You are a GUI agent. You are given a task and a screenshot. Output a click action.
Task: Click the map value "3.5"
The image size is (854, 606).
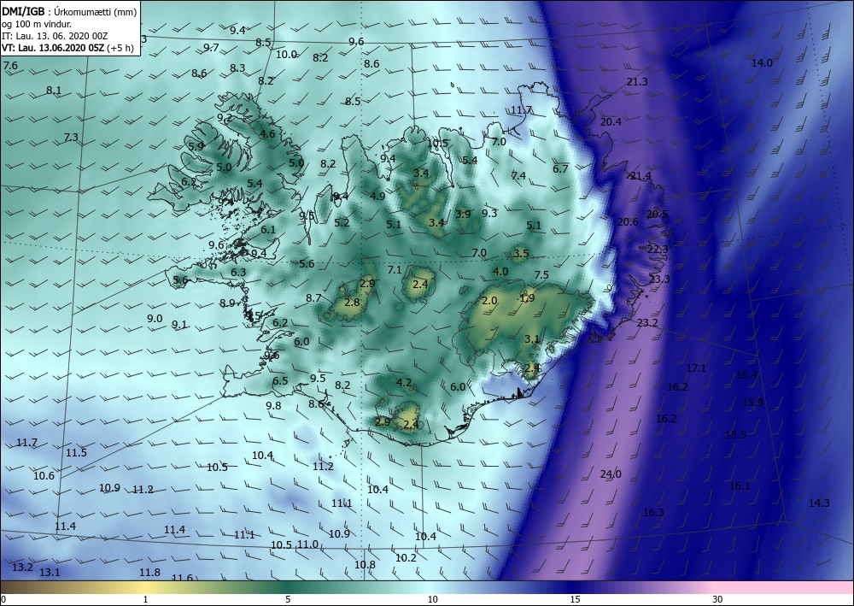click(x=521, y=253)
